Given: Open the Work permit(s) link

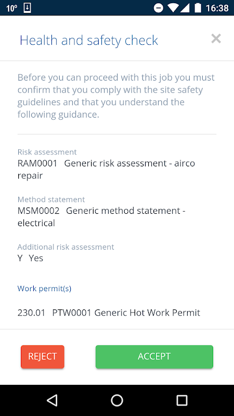Looking at the screenshot, I should (44, 289).
